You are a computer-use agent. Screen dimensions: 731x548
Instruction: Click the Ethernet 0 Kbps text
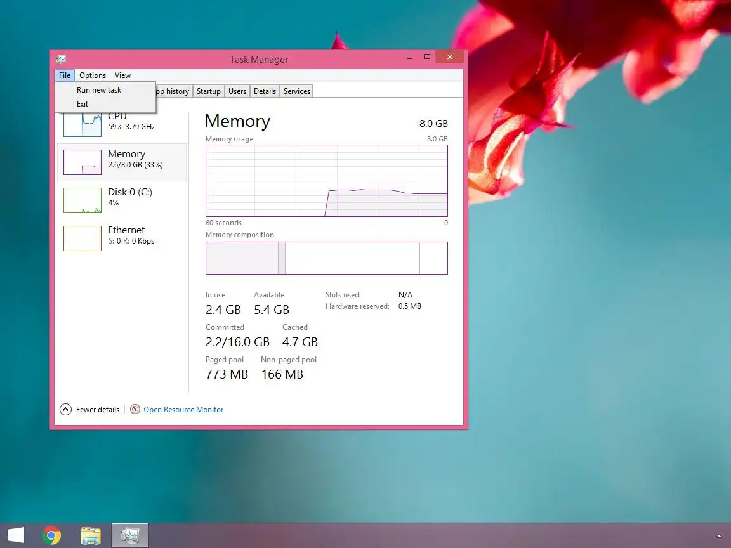coord(131,241)
